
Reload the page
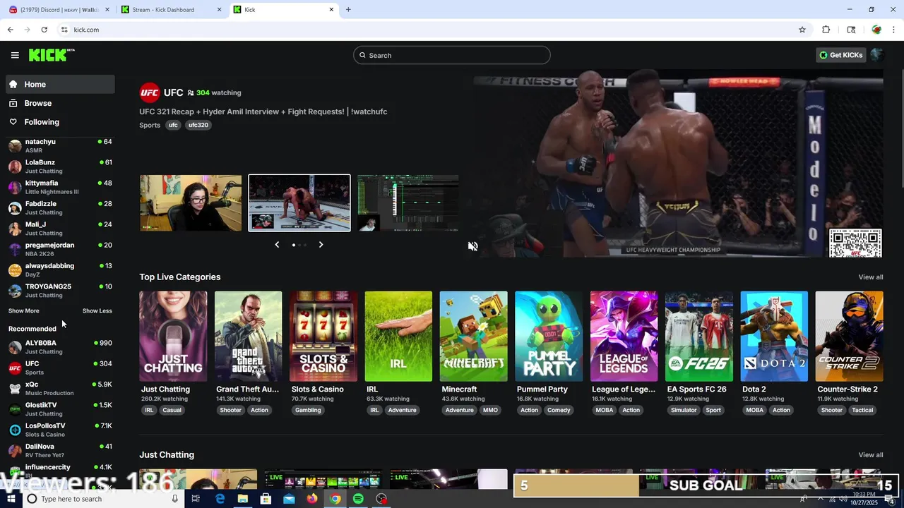[44, 30]
